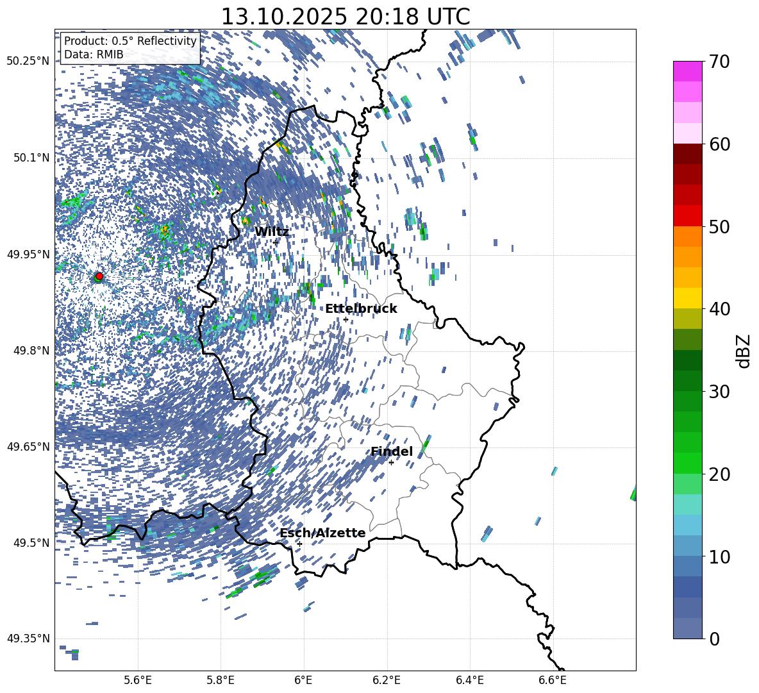Click the 6.2°E longitude label
759x693 pixels.
387,681
